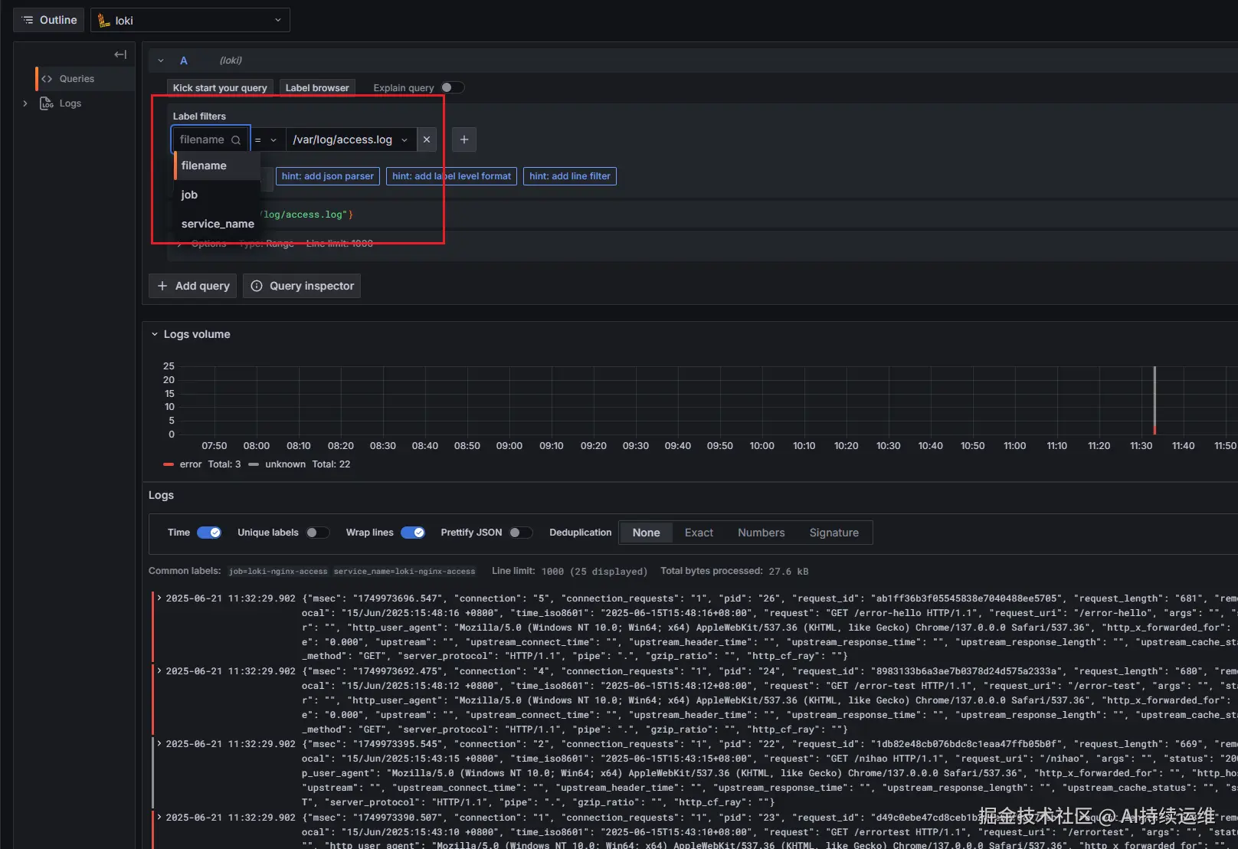Click hint: add json parser

pyautogui.click(x=328, y=176)
